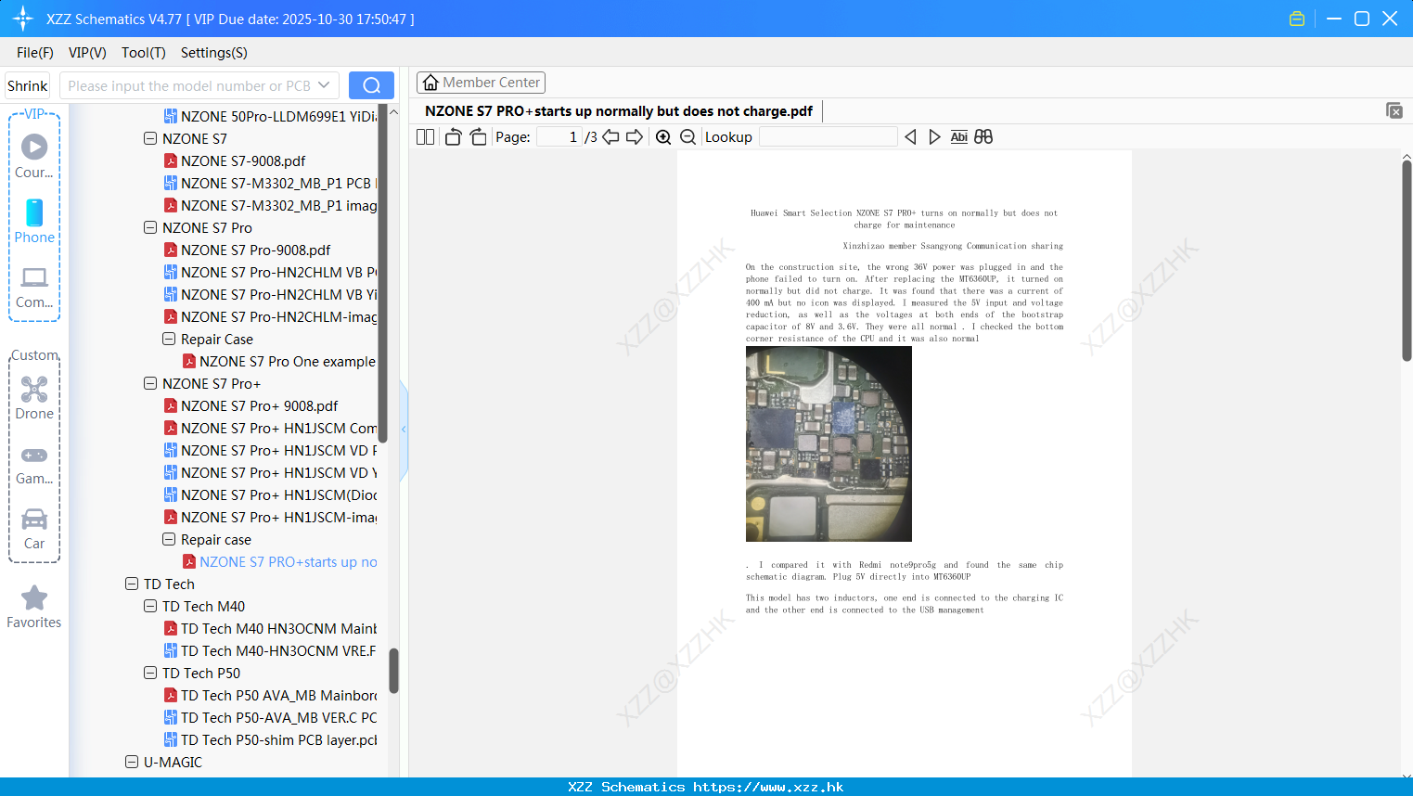Click the circuit board photo in PDF

pos(829,443)
